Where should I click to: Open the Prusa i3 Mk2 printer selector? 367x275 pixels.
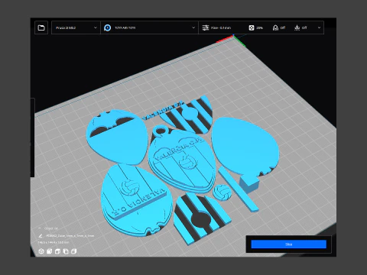point(76,27)
